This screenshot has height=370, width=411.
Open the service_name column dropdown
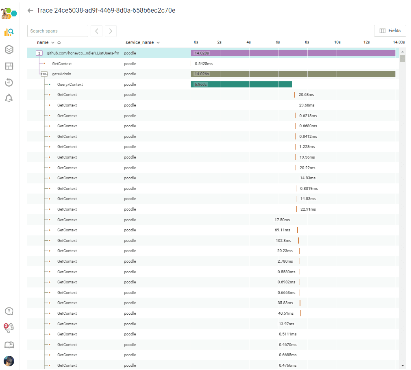[x=158, y=43]
